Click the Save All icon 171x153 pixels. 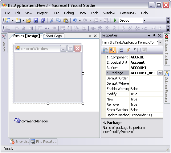click(x=43, y=20)
